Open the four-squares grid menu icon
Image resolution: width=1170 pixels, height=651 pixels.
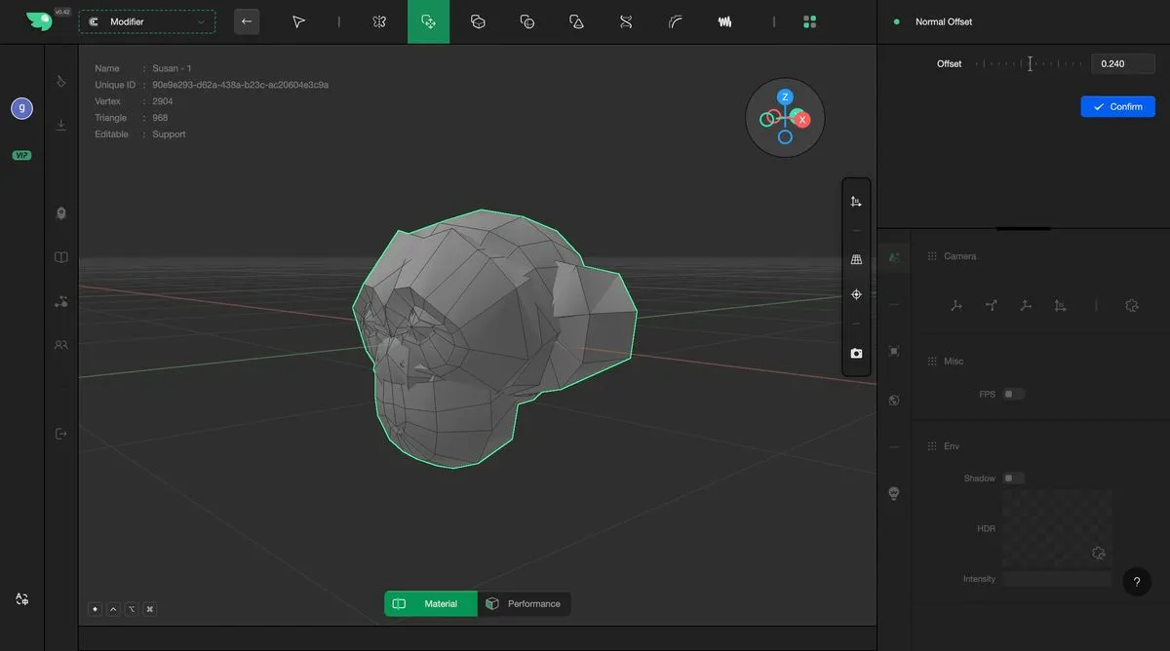[809, 21]
